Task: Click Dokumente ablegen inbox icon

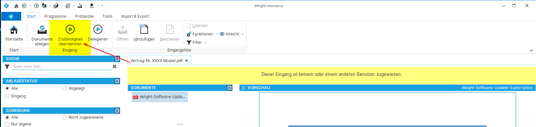Action: point(42,30)
